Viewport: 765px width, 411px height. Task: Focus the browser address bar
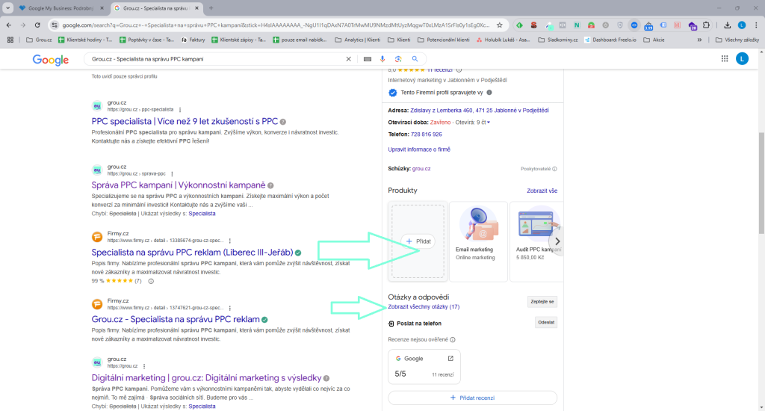click(x=276, y=25)
